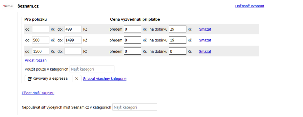The height and width of the screenshot is (117, 303).
Task: Focus the 'do' field containing 1499
Action: pyautogui.click(x=73, y=40)
